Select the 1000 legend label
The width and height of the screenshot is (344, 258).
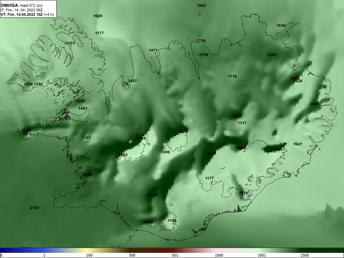[x=219, y=255]
